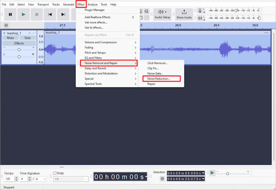Image resolution: width=276 pixels, height=190 pixels.
Task: Choose Repair effect
Action: (x=161, y=84)
